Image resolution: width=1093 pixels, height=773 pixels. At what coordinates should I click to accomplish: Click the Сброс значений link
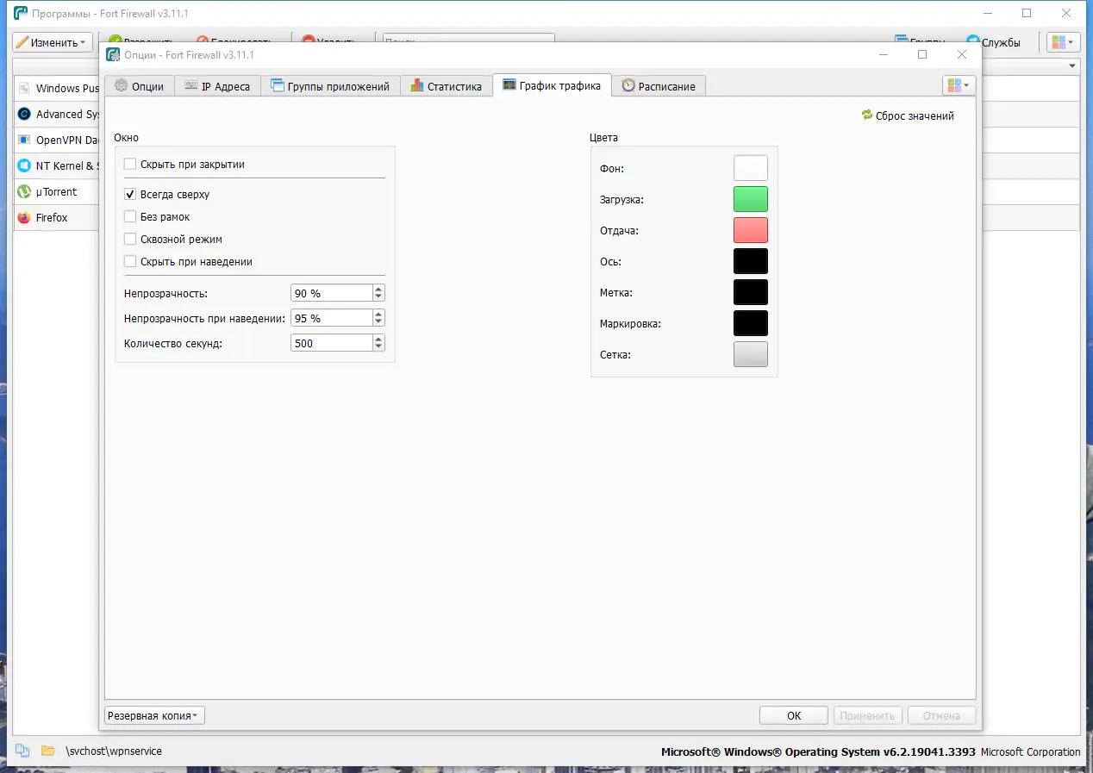point(915,115)
